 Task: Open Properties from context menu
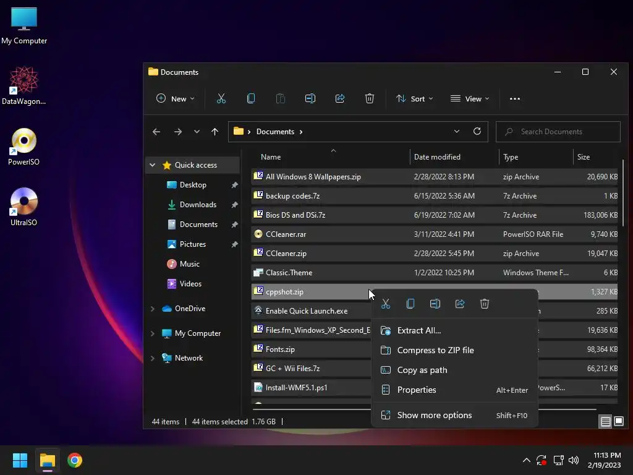click(454, 390)
